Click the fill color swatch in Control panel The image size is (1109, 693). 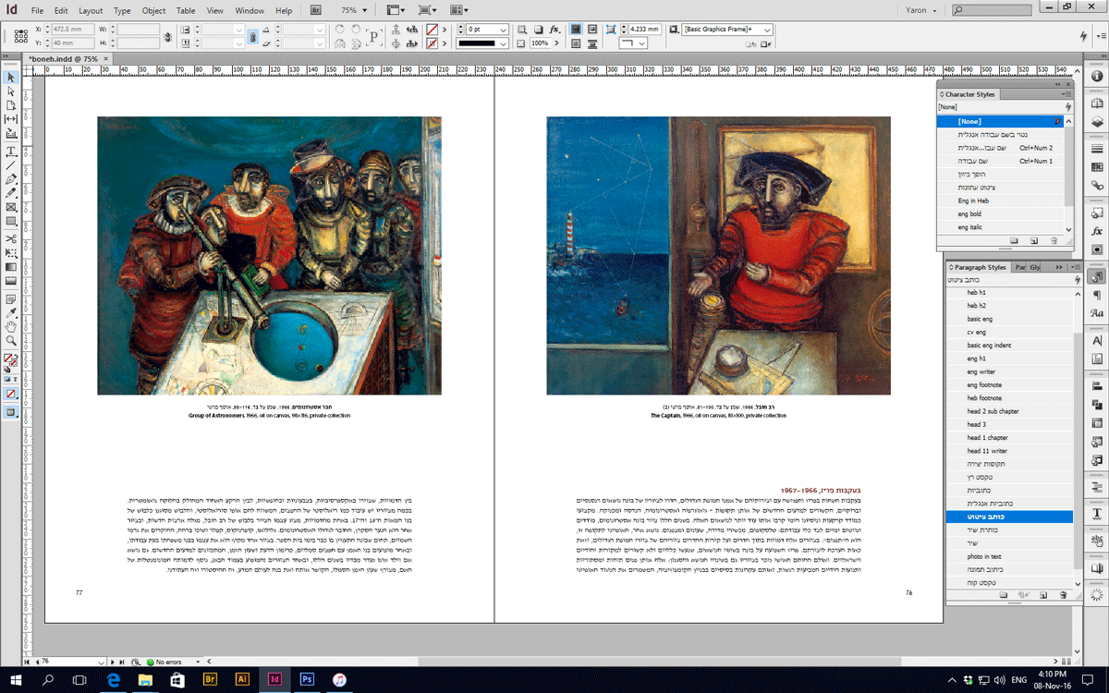pyautogui.click(x=432, y=30)
